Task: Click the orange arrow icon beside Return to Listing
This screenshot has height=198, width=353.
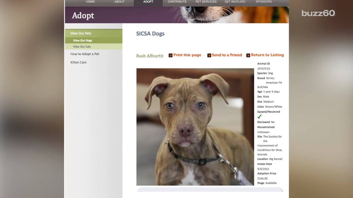Action: (248, 55)
